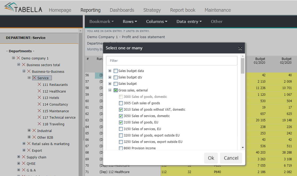
Task: Click the red X icon beside 117 Technical service
Action: [39, 117]
